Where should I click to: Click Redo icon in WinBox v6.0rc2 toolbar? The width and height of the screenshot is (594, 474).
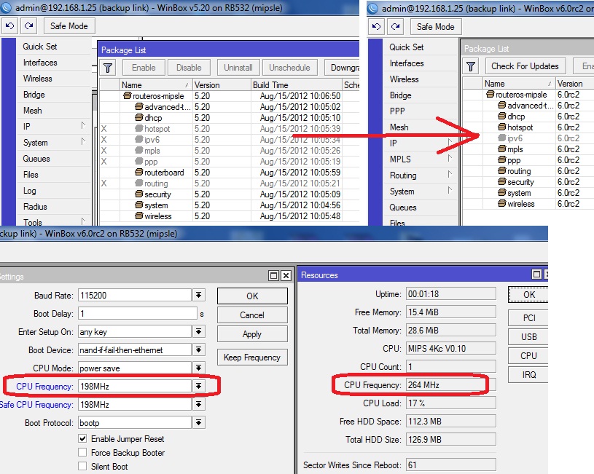click(396, 26)
